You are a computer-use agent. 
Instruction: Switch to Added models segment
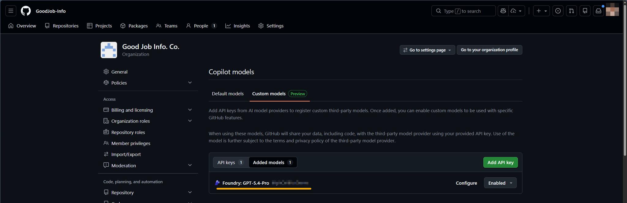[x=272, y=162]
